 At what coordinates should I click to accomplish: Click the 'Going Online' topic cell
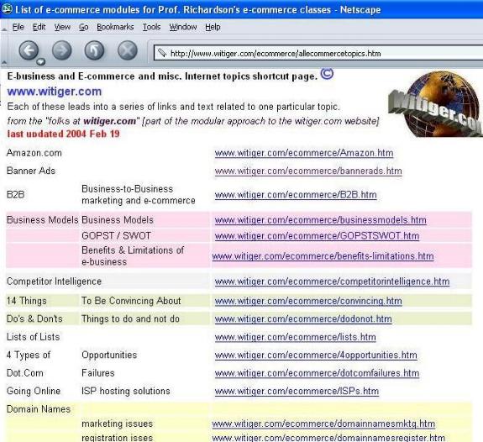pyautogui.click(x=34, y=391)
